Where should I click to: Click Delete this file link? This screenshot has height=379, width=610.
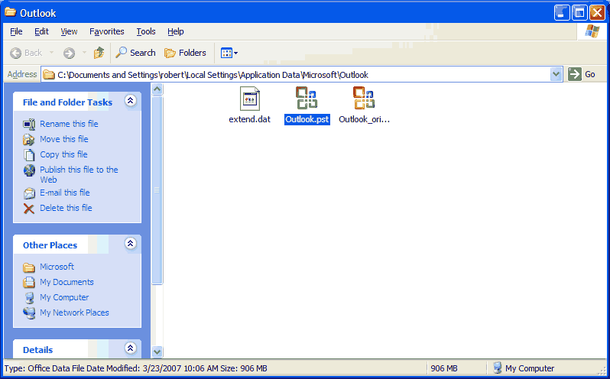click(66, 208)
